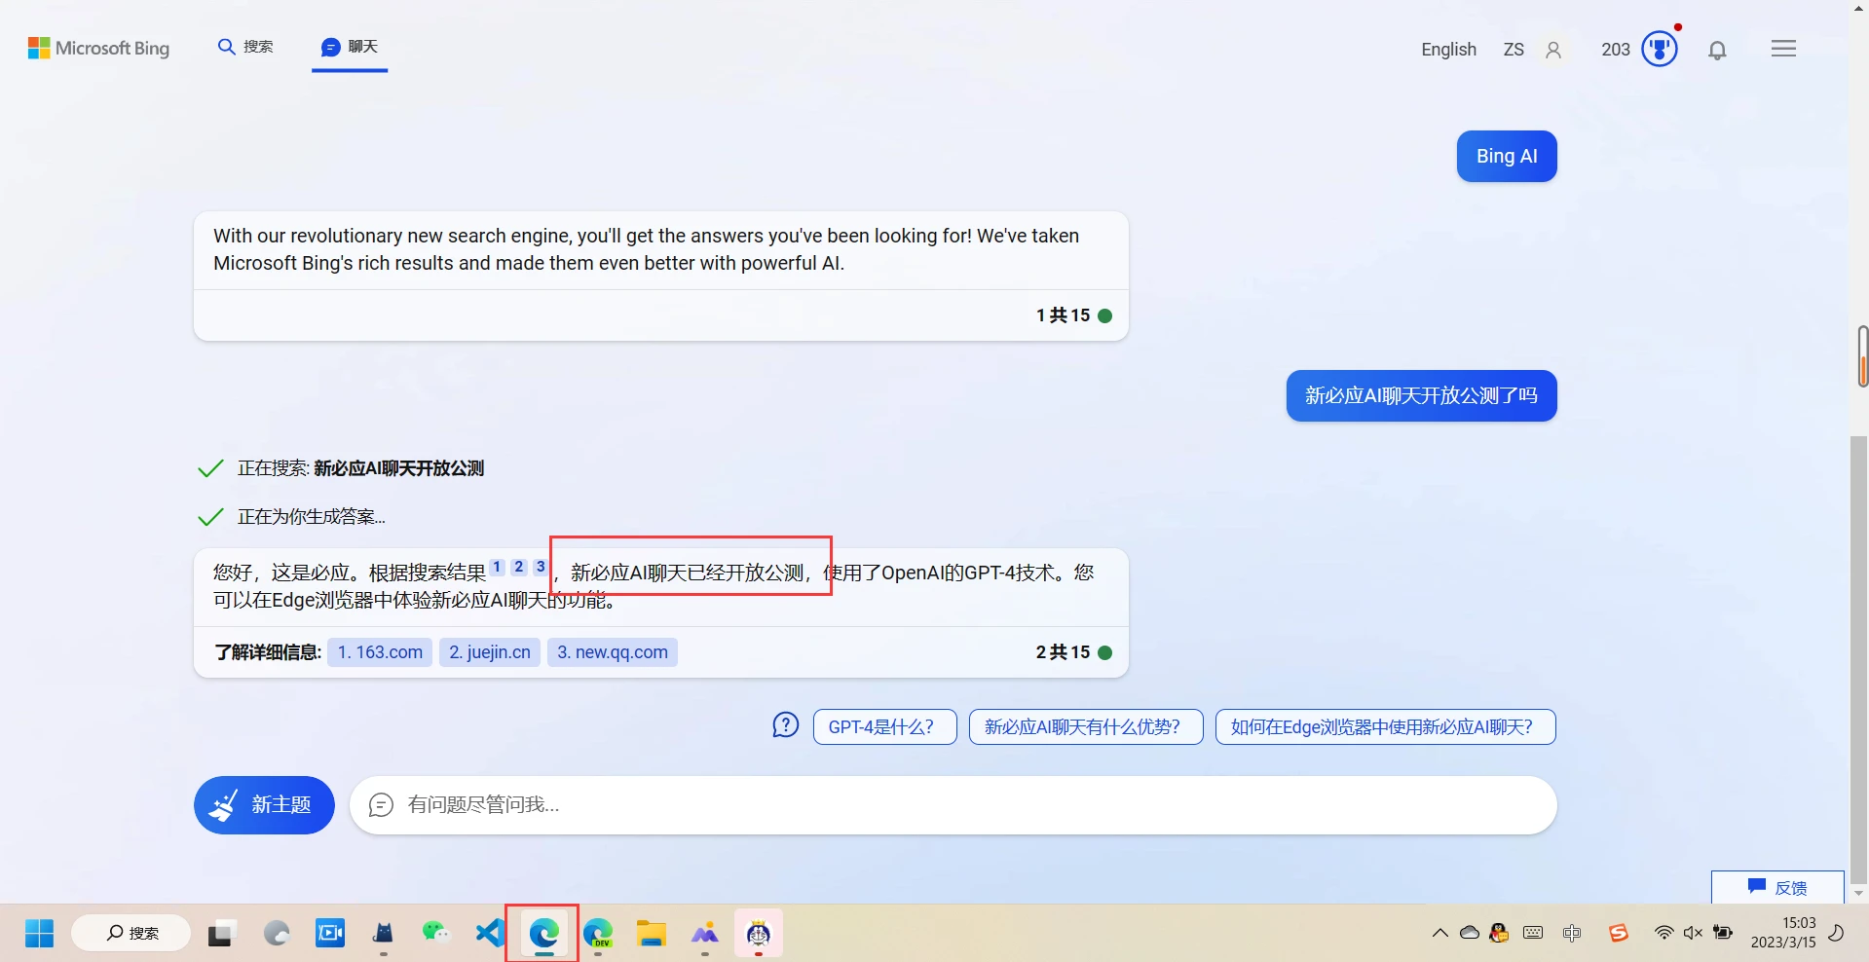This screenshot has height=962, width=1869.
Task: Open the Windows Start menu
Action: pos(39,933)
